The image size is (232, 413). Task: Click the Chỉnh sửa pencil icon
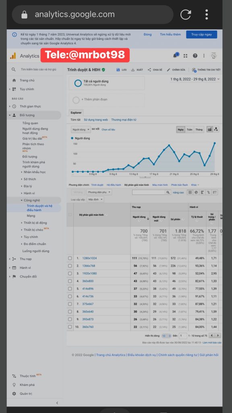click(169, 70)
